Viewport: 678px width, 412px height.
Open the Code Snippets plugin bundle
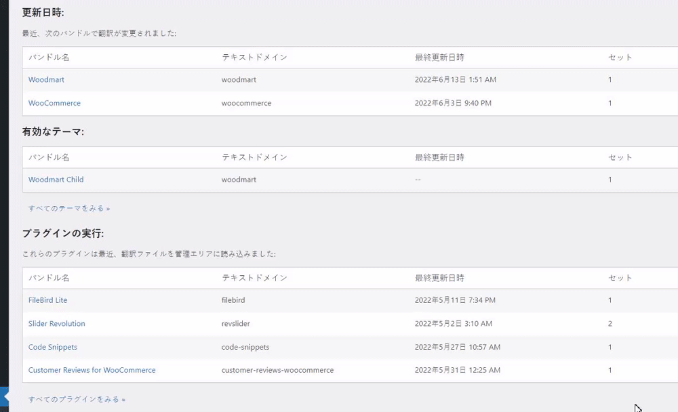(x=52, y=347)
